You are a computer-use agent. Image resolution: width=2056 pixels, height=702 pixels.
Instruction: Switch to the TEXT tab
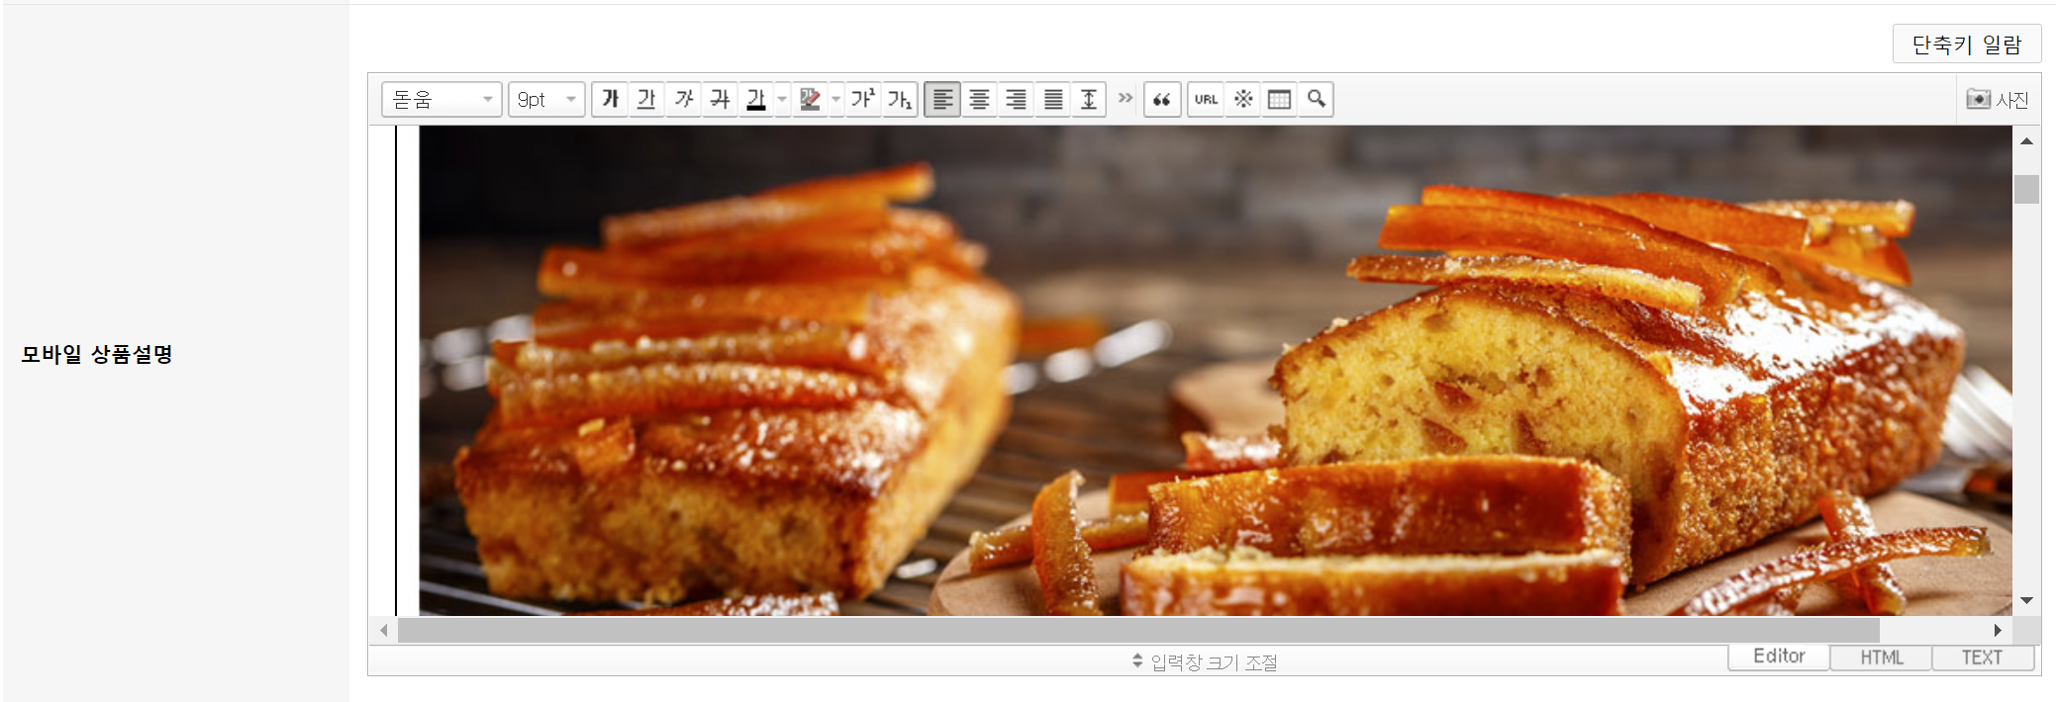pos(1982,658)
